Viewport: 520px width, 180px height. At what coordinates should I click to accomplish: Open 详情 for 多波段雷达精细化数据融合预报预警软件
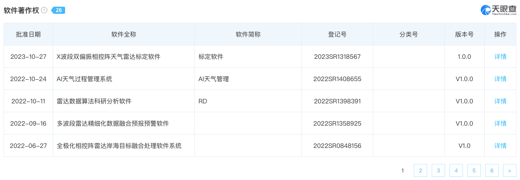click(x=500, y=123)
